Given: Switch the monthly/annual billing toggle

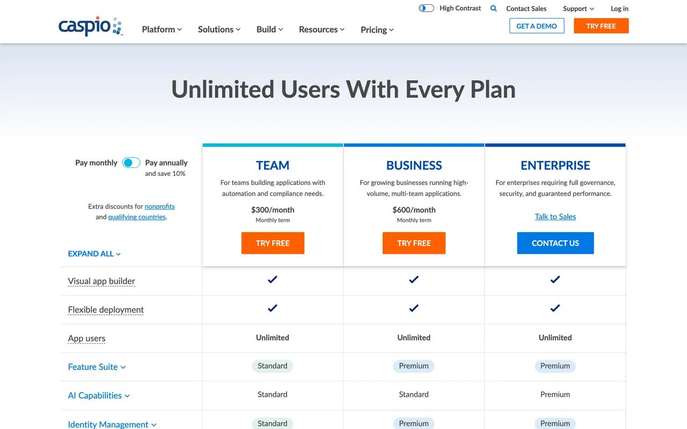Looking at the screenshot, I should click(131, 162).
